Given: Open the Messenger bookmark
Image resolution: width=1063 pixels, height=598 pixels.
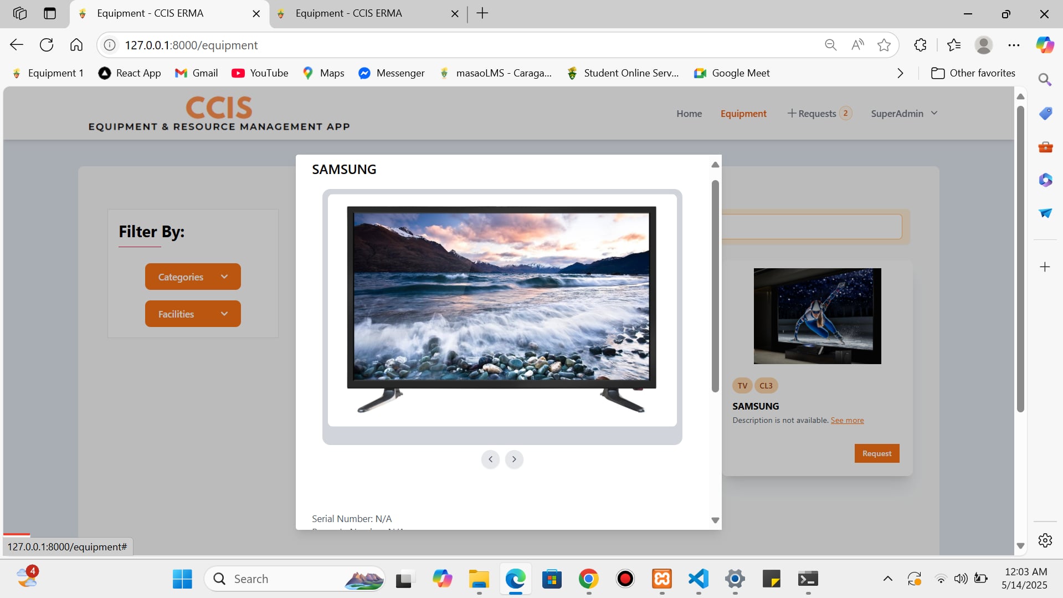Looking at the screenshot, I should point(392,73).
